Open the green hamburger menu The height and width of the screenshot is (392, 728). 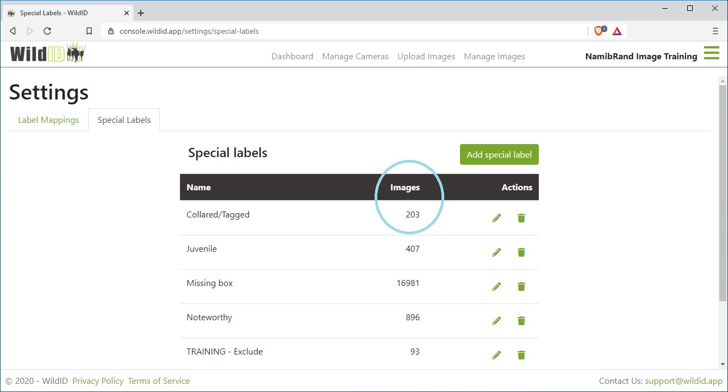tap(711, 53)
